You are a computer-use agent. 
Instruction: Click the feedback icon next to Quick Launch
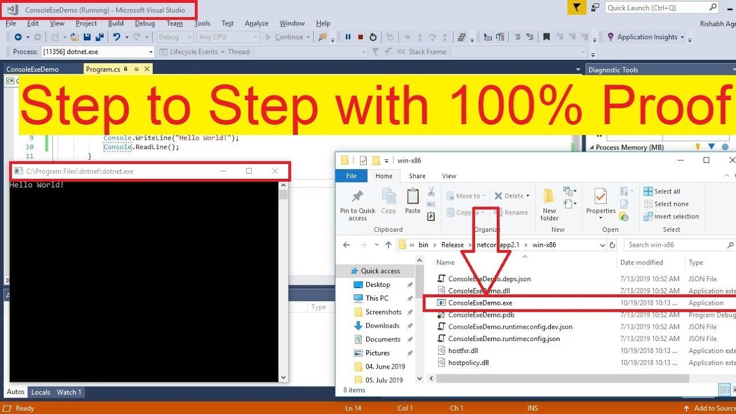point(595,7)
